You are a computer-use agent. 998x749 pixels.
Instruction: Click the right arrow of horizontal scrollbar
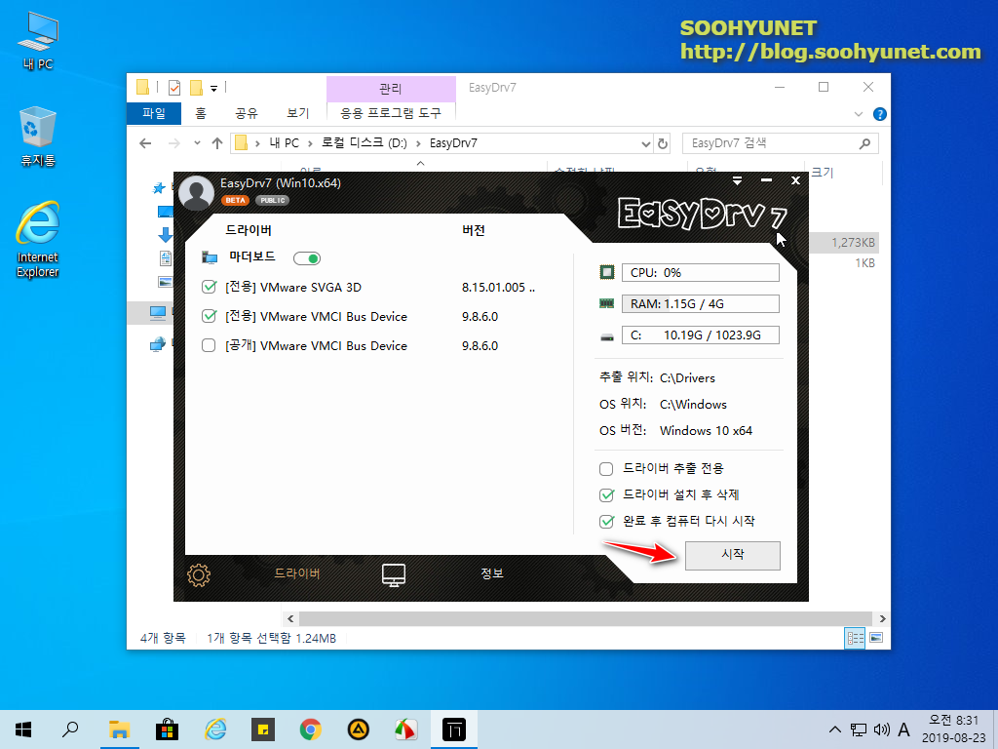(x=882, y=618)
